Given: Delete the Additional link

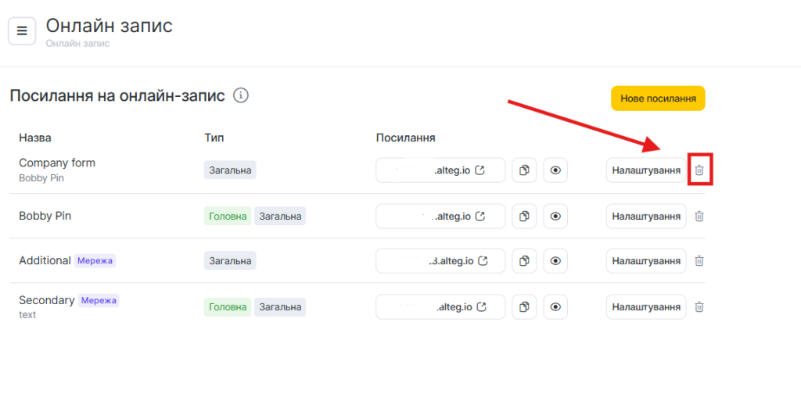Looking at the screenshot, I should [700, 260].
